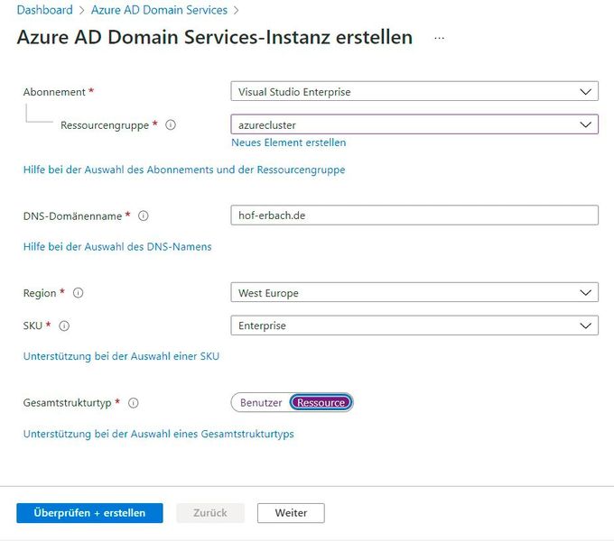
Task: Open the Region dropdown West Europe
Action: click(x=414, y=292)
